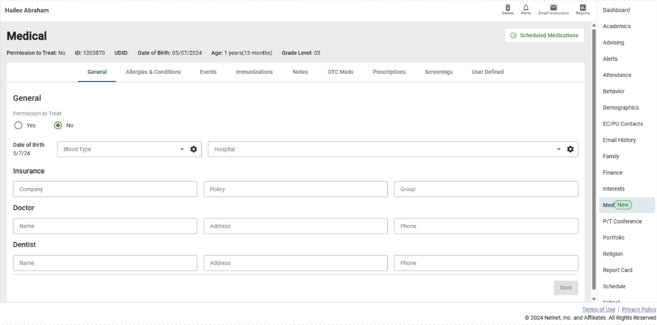Focus the Doctor Address field
The image size is (657, 325).
pyautogui.click(x=296, y=226)
